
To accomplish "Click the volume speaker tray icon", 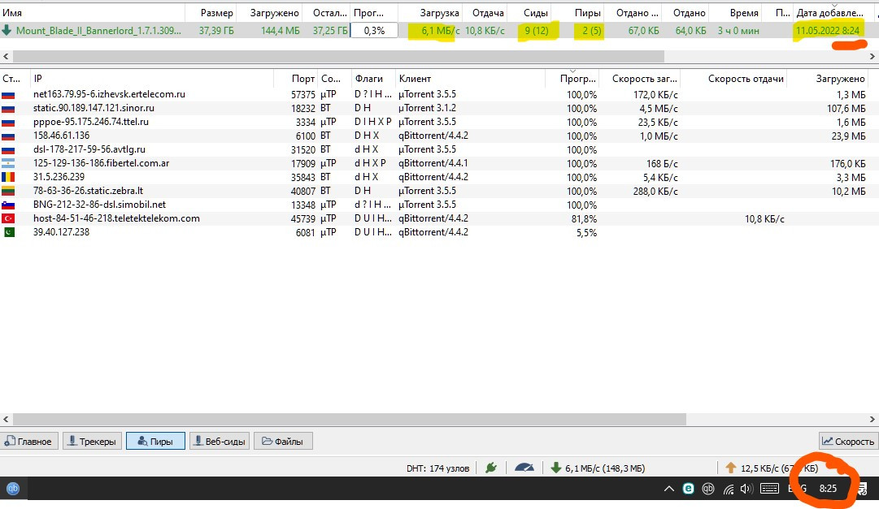I will coord(746,489).
